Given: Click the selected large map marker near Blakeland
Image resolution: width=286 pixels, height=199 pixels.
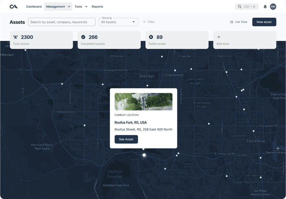Looking at the screenshot, I should point(144,155).
